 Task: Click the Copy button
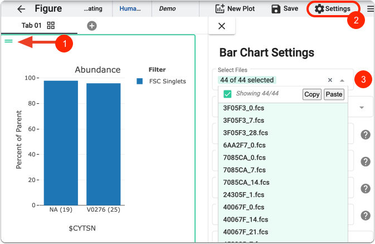(312, 94)
